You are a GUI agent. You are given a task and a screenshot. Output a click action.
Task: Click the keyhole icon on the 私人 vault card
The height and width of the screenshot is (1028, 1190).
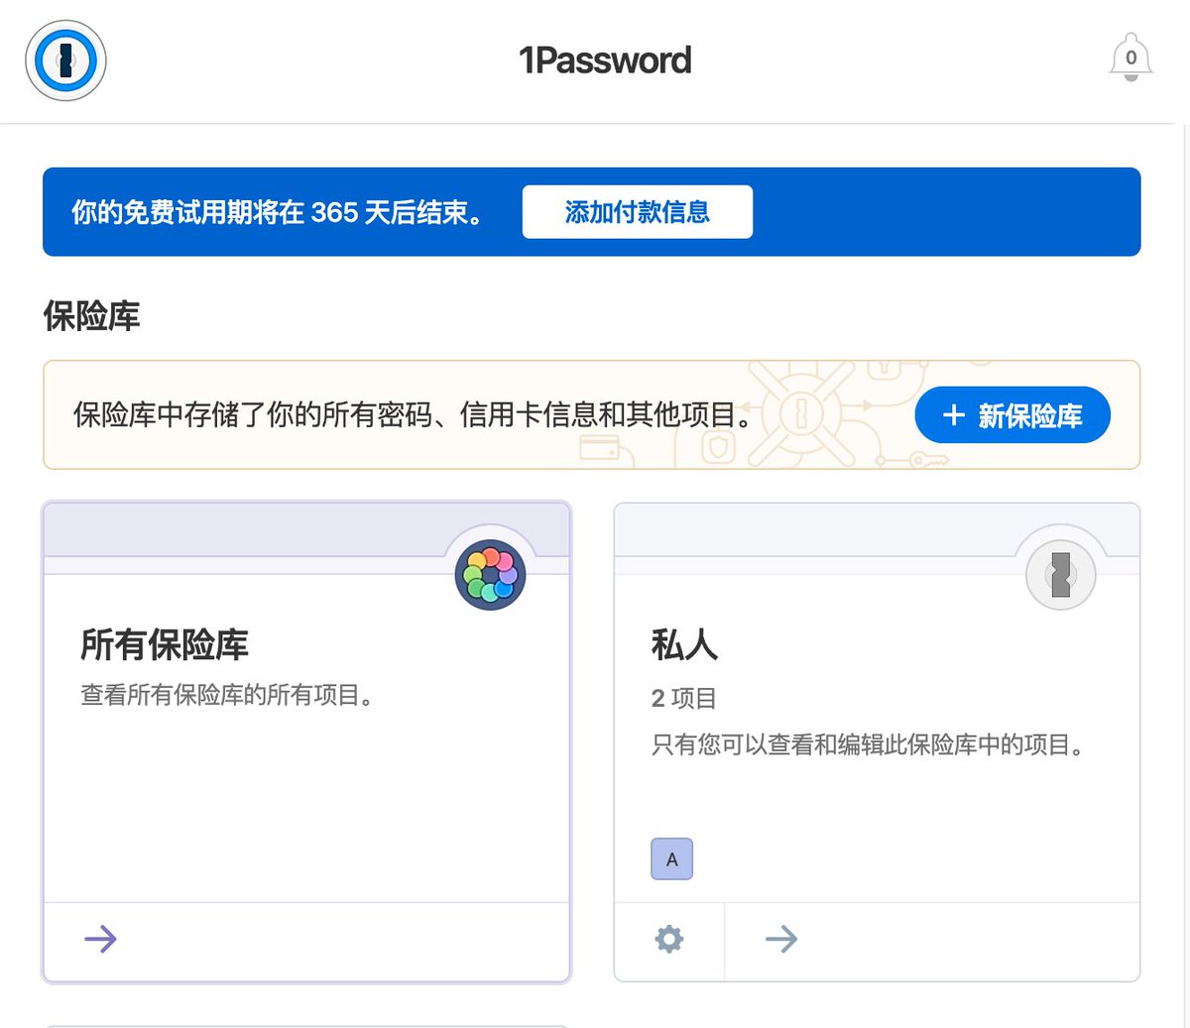tap(1060, 574)
